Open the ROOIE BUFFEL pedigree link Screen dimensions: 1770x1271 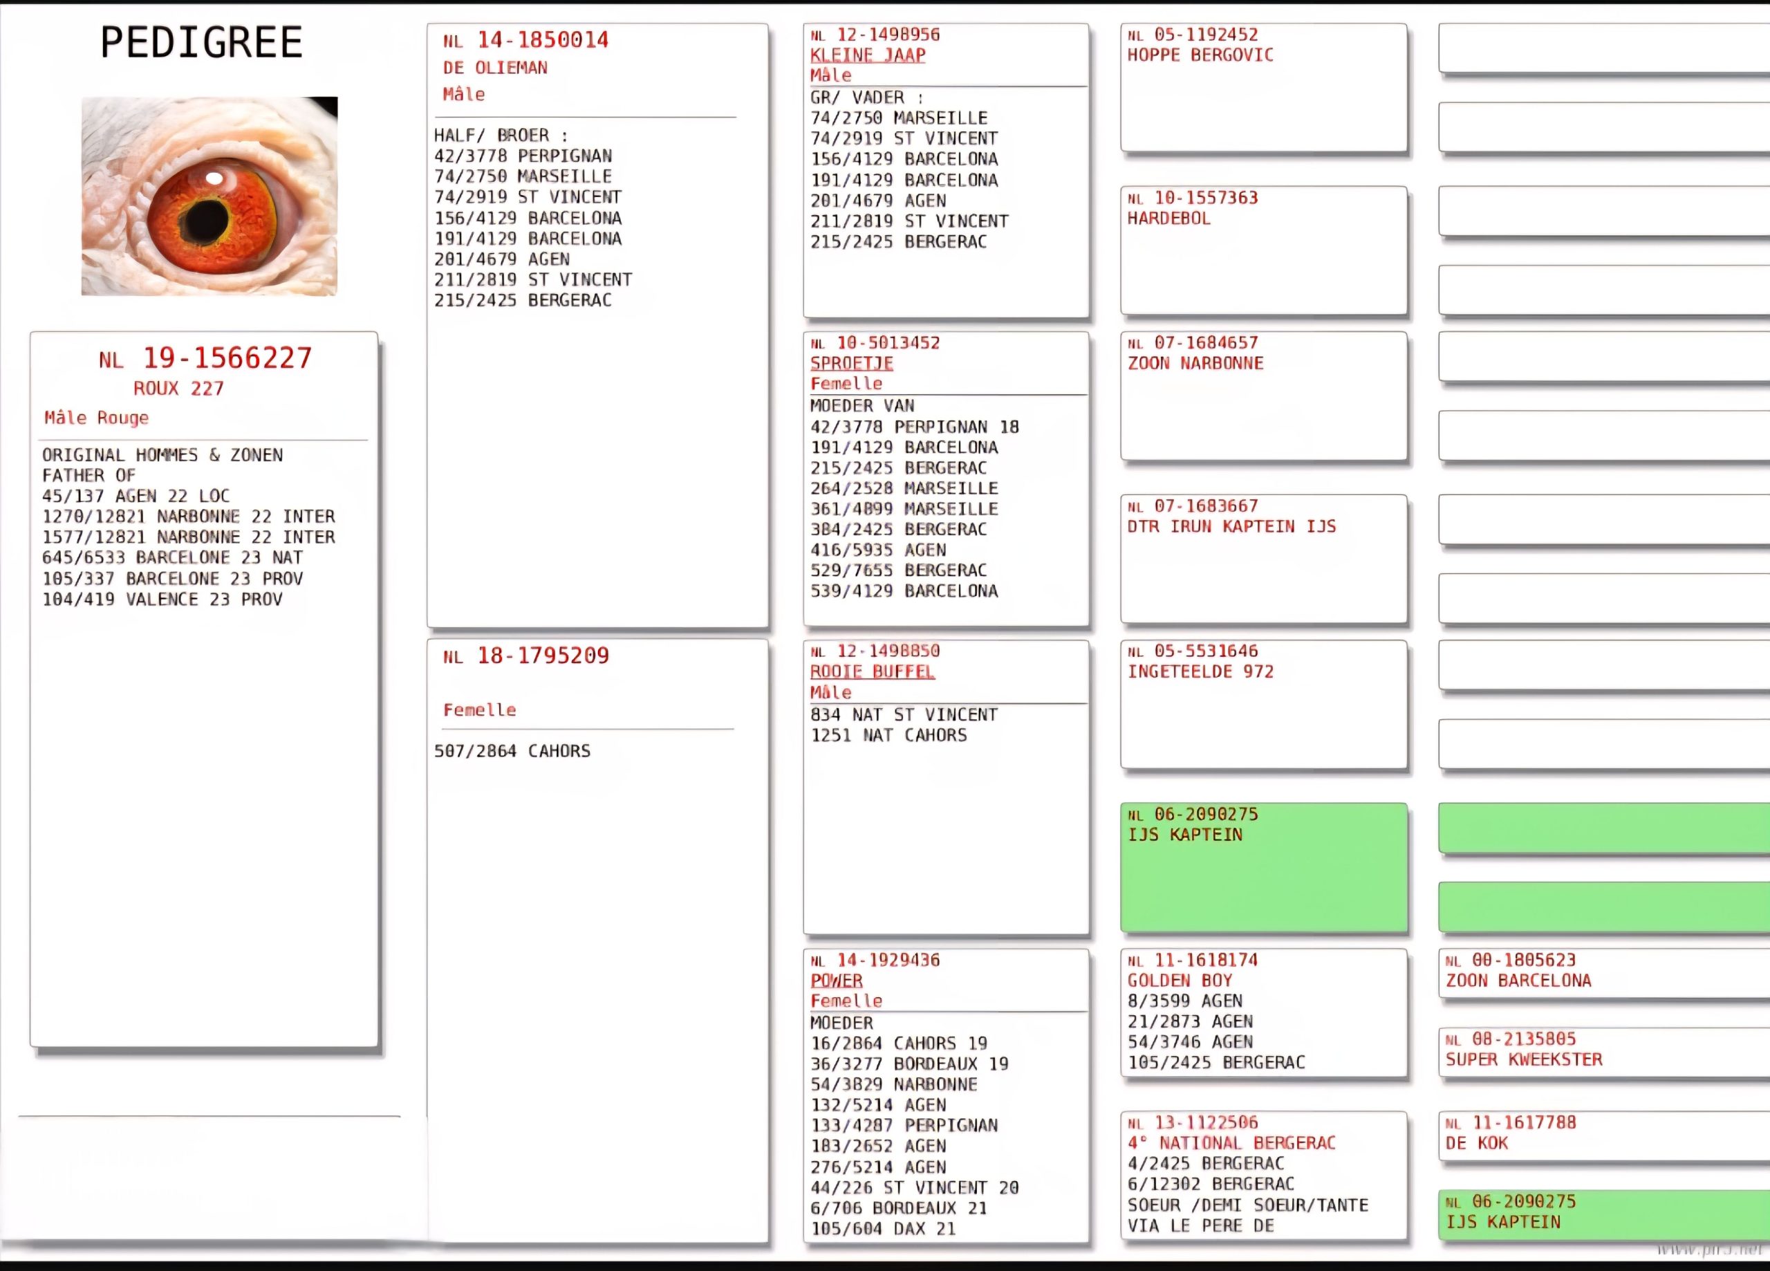(872, 671)
